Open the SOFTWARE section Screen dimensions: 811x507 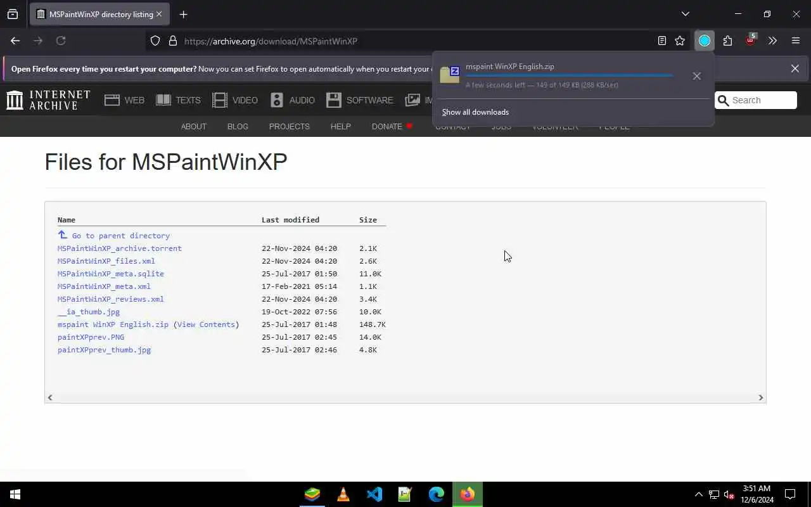360,100
